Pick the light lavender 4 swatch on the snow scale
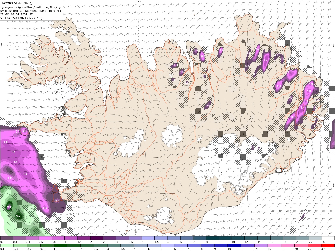This screenshot has height=251, width=335. click(x=148, y=238)
